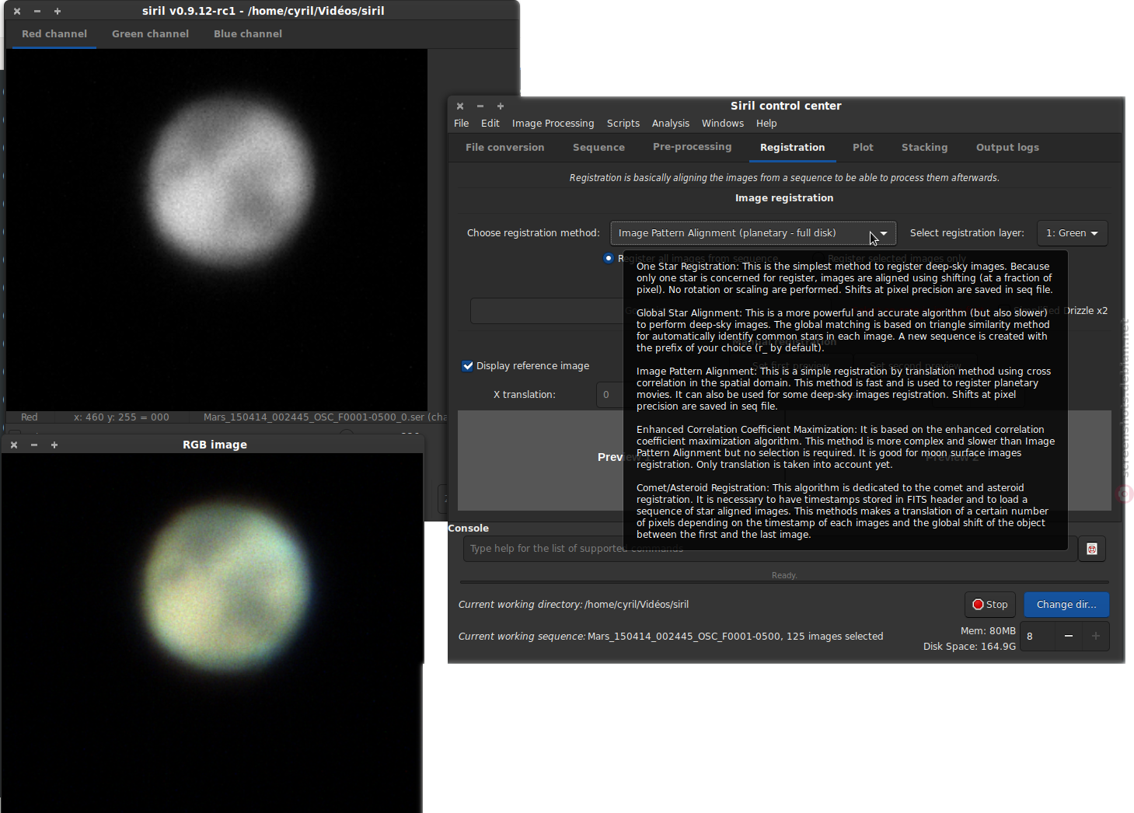Open the Edit menu
1134x813 pixels.
pos(490,124)
